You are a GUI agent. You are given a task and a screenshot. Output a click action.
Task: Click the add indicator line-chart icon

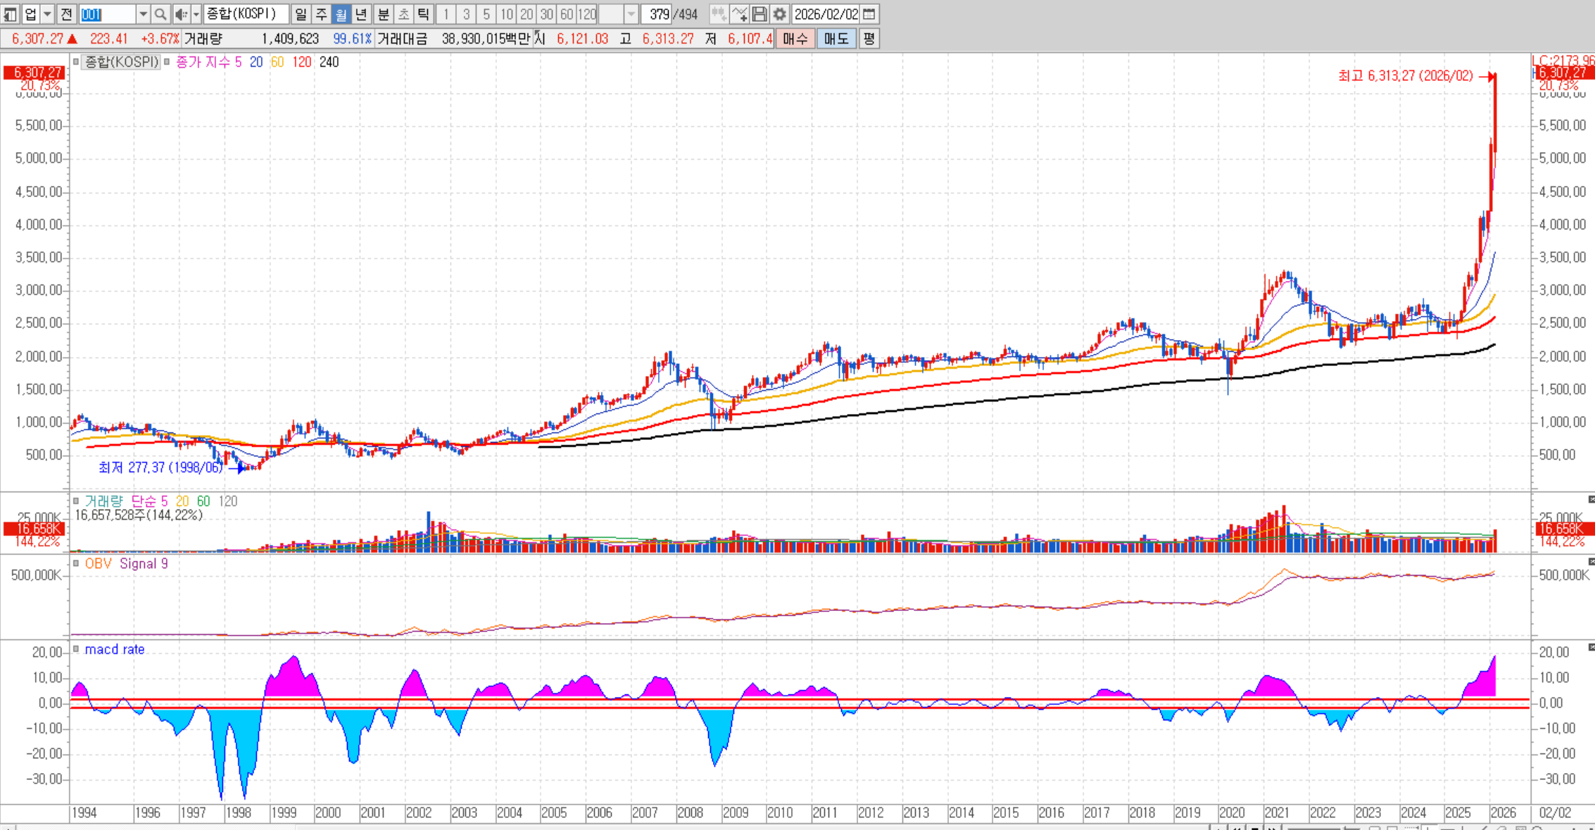coord(739,14)
